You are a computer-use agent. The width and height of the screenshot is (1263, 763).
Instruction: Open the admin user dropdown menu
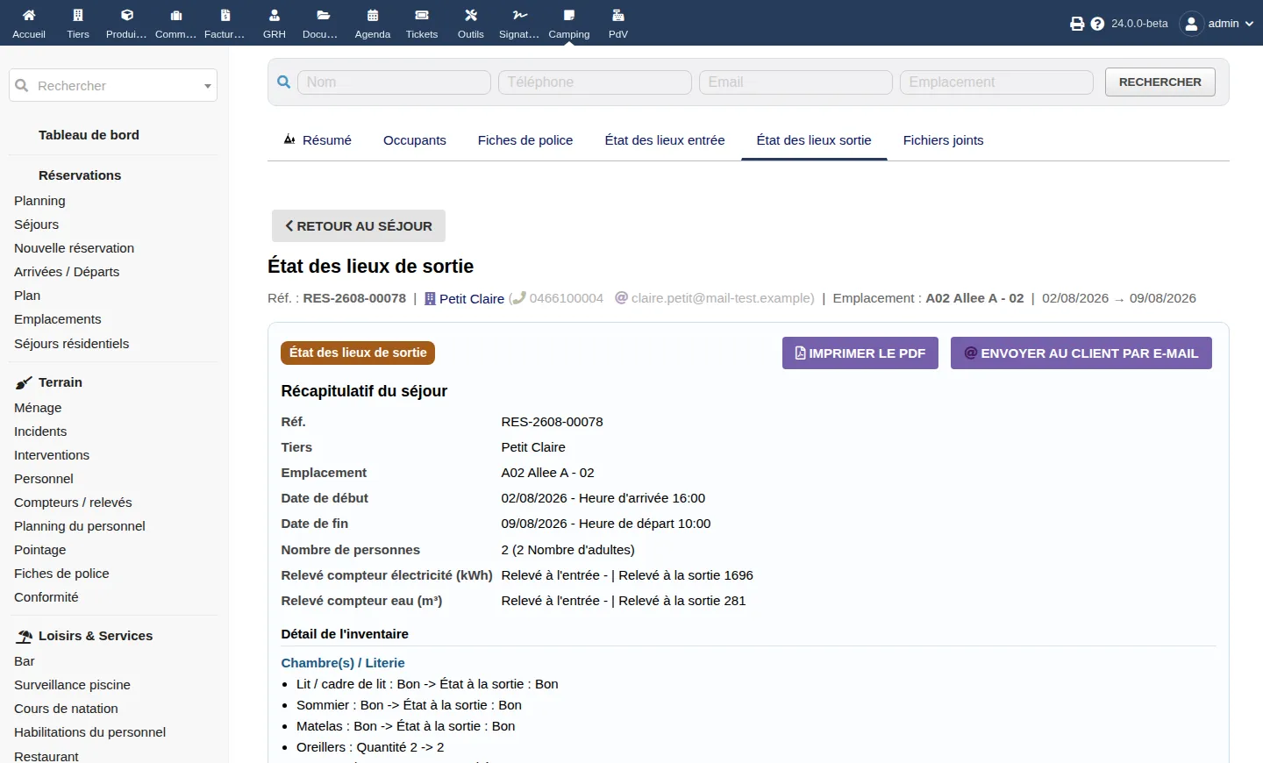(x=1230, y=24)
